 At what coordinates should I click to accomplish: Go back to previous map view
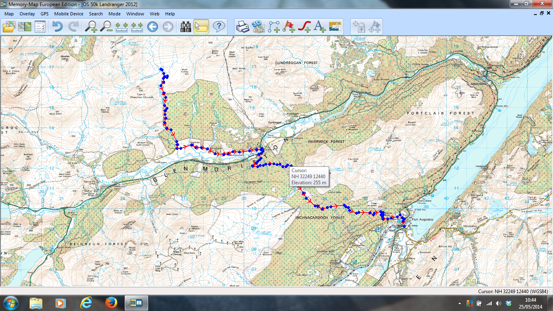coord(153,27)
